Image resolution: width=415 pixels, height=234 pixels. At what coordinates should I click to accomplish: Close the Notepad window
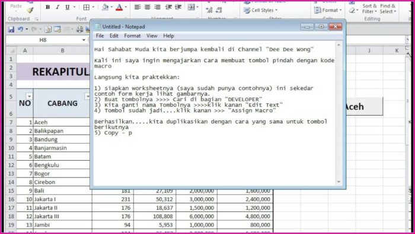coord(335,27)
